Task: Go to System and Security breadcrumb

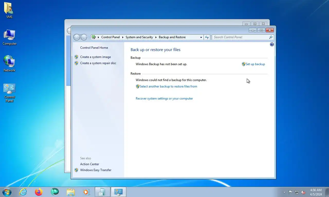Action: point(139,37)
